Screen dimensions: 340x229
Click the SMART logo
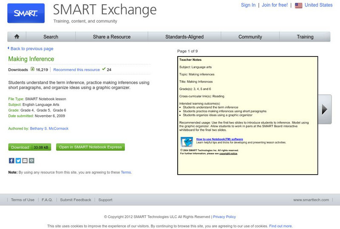(26, 13)
